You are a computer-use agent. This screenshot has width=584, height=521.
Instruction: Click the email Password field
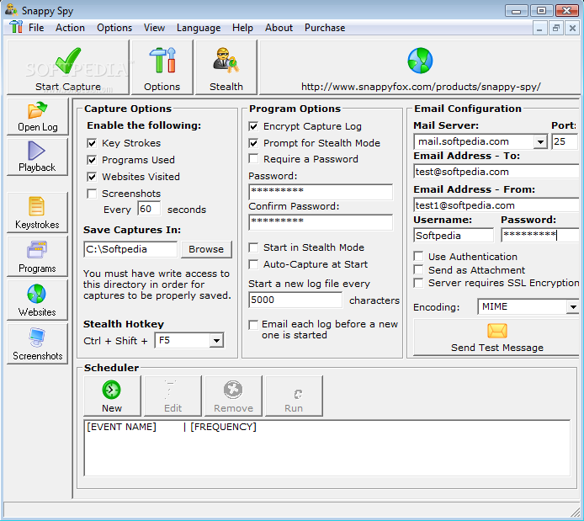[539, 236]
